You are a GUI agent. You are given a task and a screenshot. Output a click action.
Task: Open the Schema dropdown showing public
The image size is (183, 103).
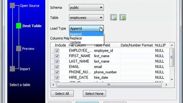86,7
